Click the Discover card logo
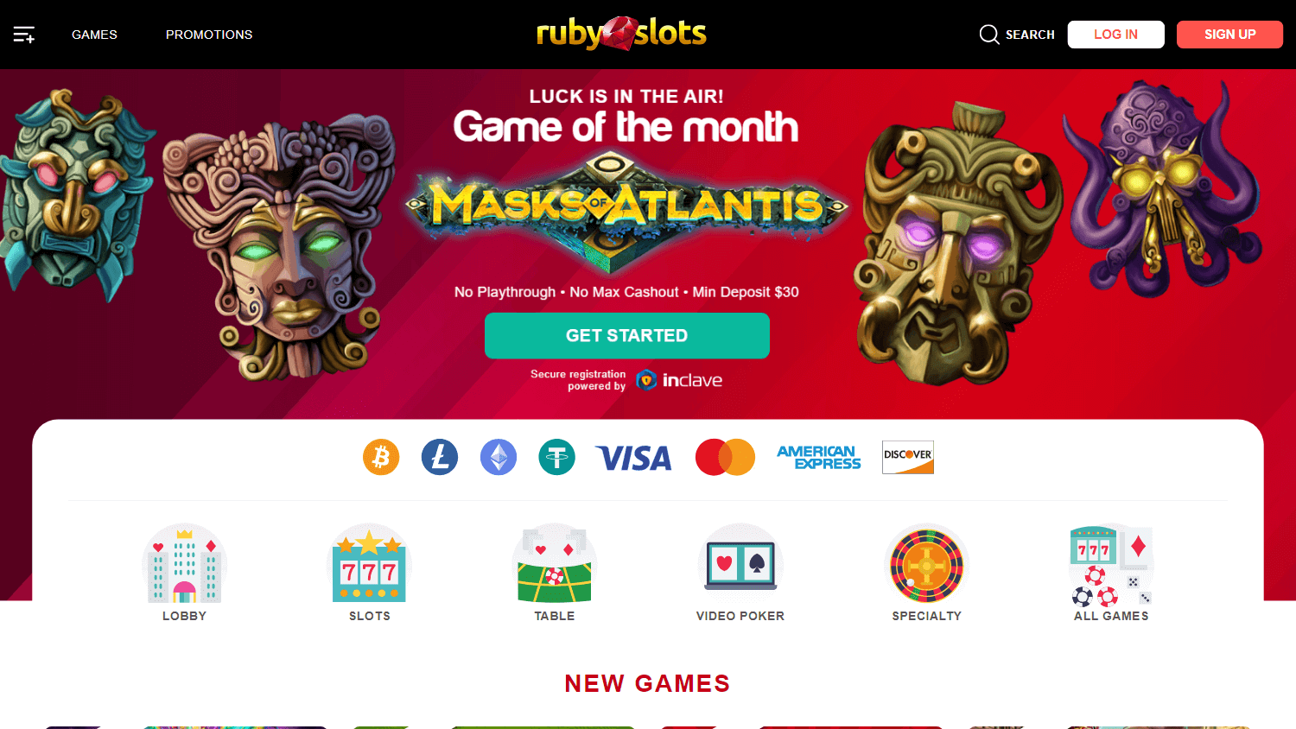Viewport: 1296px width, 729px height. coord(908,457)
